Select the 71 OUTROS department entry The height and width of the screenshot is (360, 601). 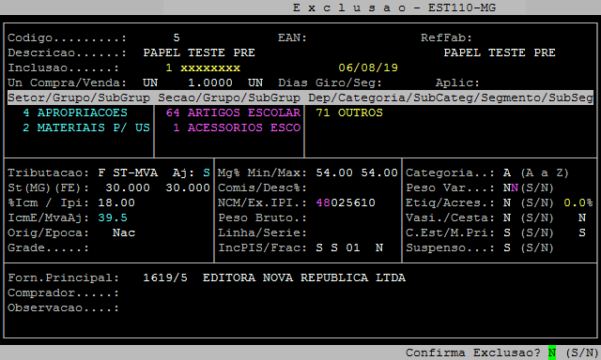pos(349,112)
